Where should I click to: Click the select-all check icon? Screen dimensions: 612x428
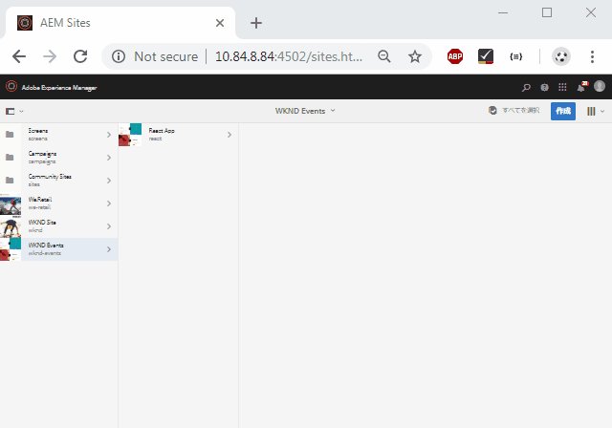492,111
